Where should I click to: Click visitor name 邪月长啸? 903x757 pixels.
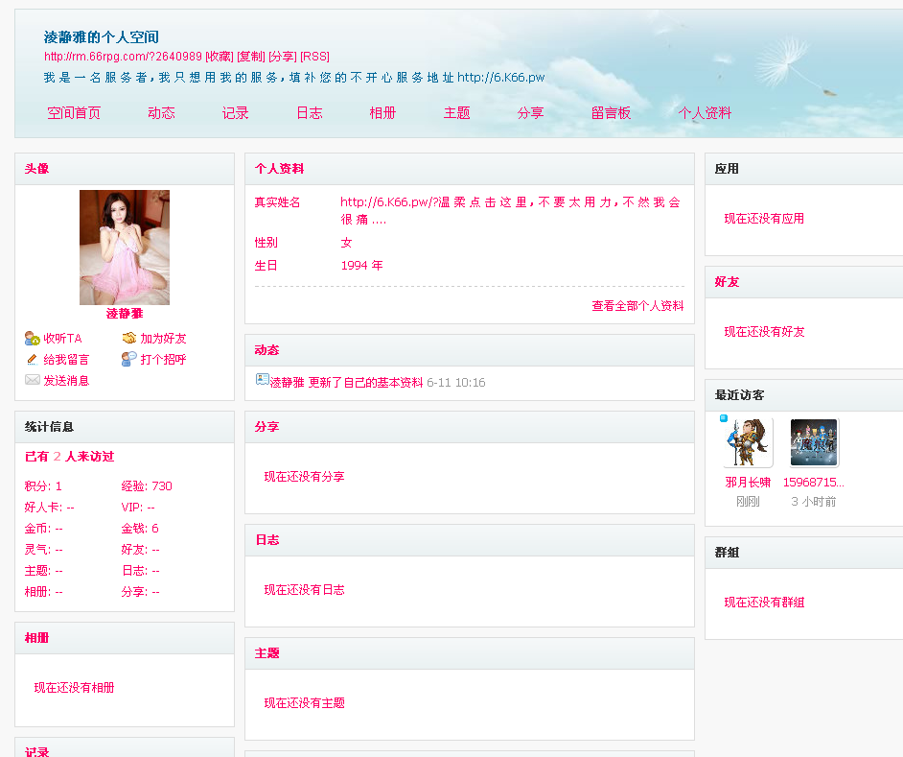(x=748, y=483)
